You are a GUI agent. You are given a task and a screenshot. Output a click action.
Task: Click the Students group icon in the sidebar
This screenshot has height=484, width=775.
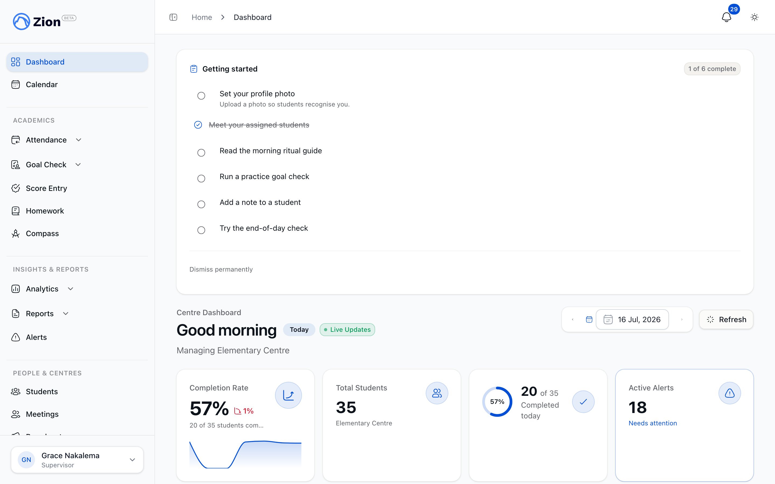tap(16, 392)
